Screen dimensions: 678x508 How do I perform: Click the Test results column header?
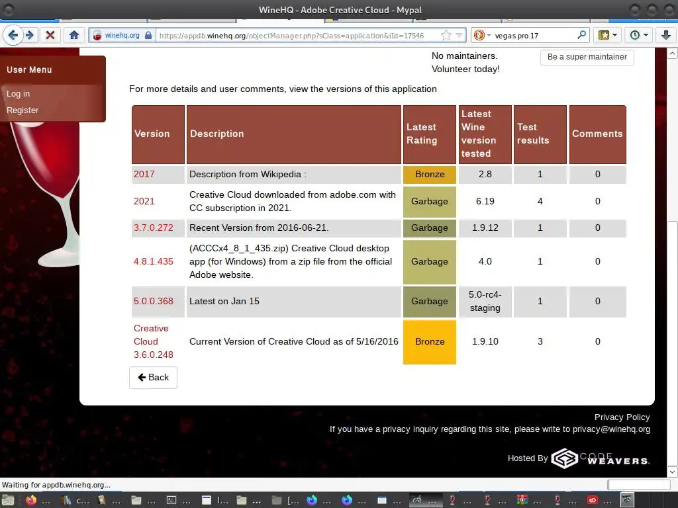pyautogui.click(x=540, y=134)
